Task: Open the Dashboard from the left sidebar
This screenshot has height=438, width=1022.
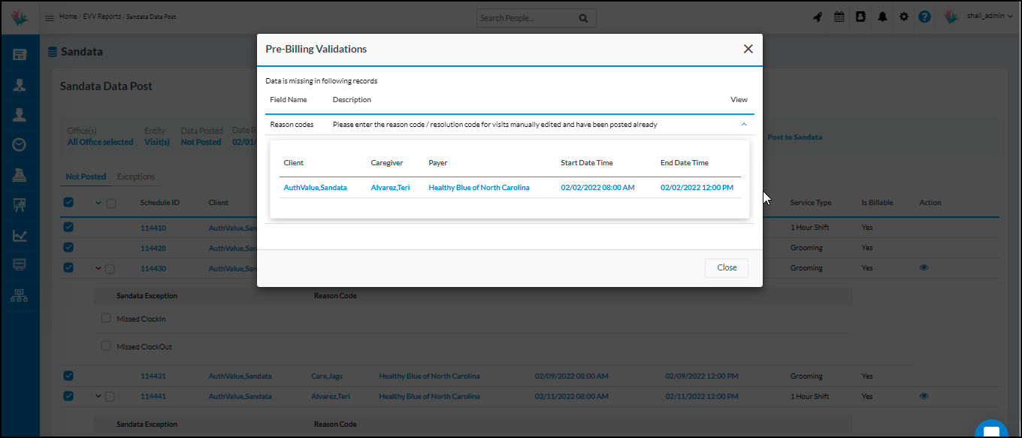Action: coord(20,54)
